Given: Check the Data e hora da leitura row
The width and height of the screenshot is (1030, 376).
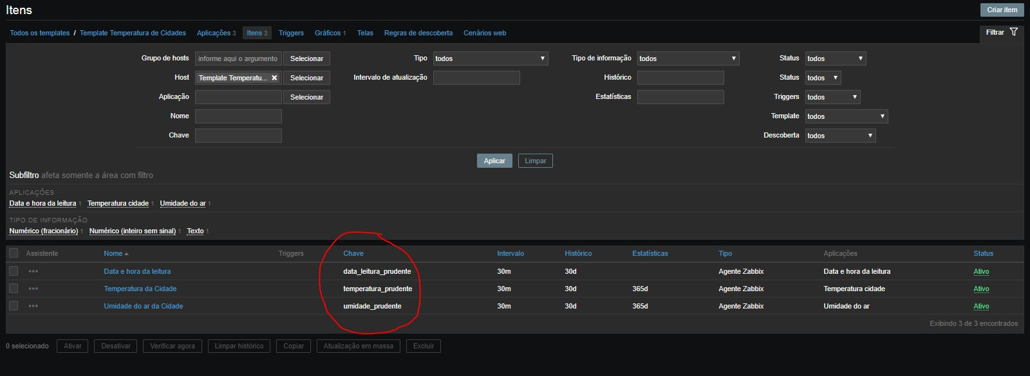Looking at the screenshot, I should click(14, 271).
